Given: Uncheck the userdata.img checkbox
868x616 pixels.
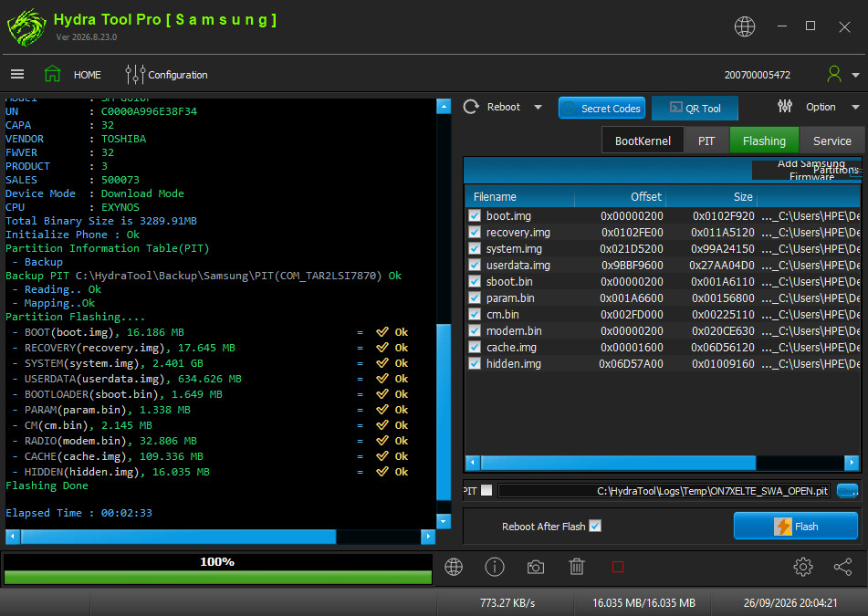Looking at the screenshot, I should point(475,265).
